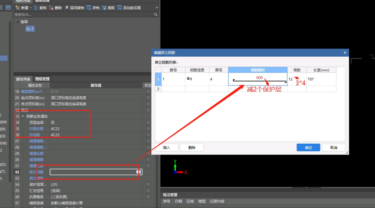Click the 根数 column header
This screenshot has height=208, width=375.
point(297,70)
